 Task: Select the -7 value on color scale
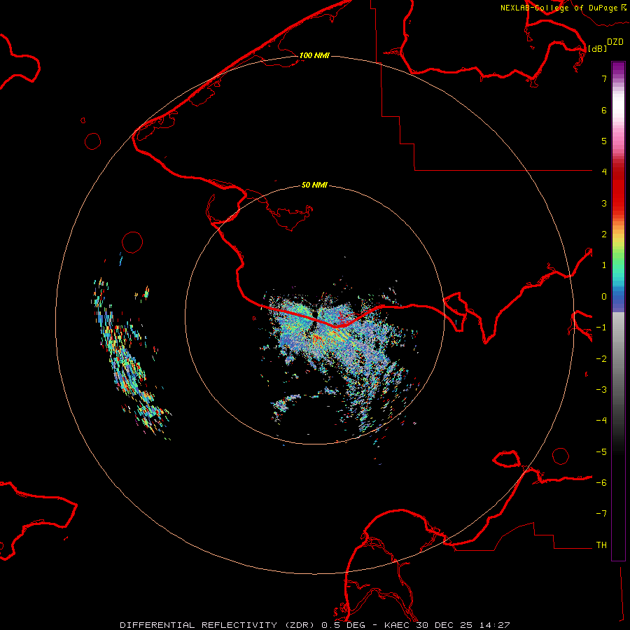coord(601,514)
